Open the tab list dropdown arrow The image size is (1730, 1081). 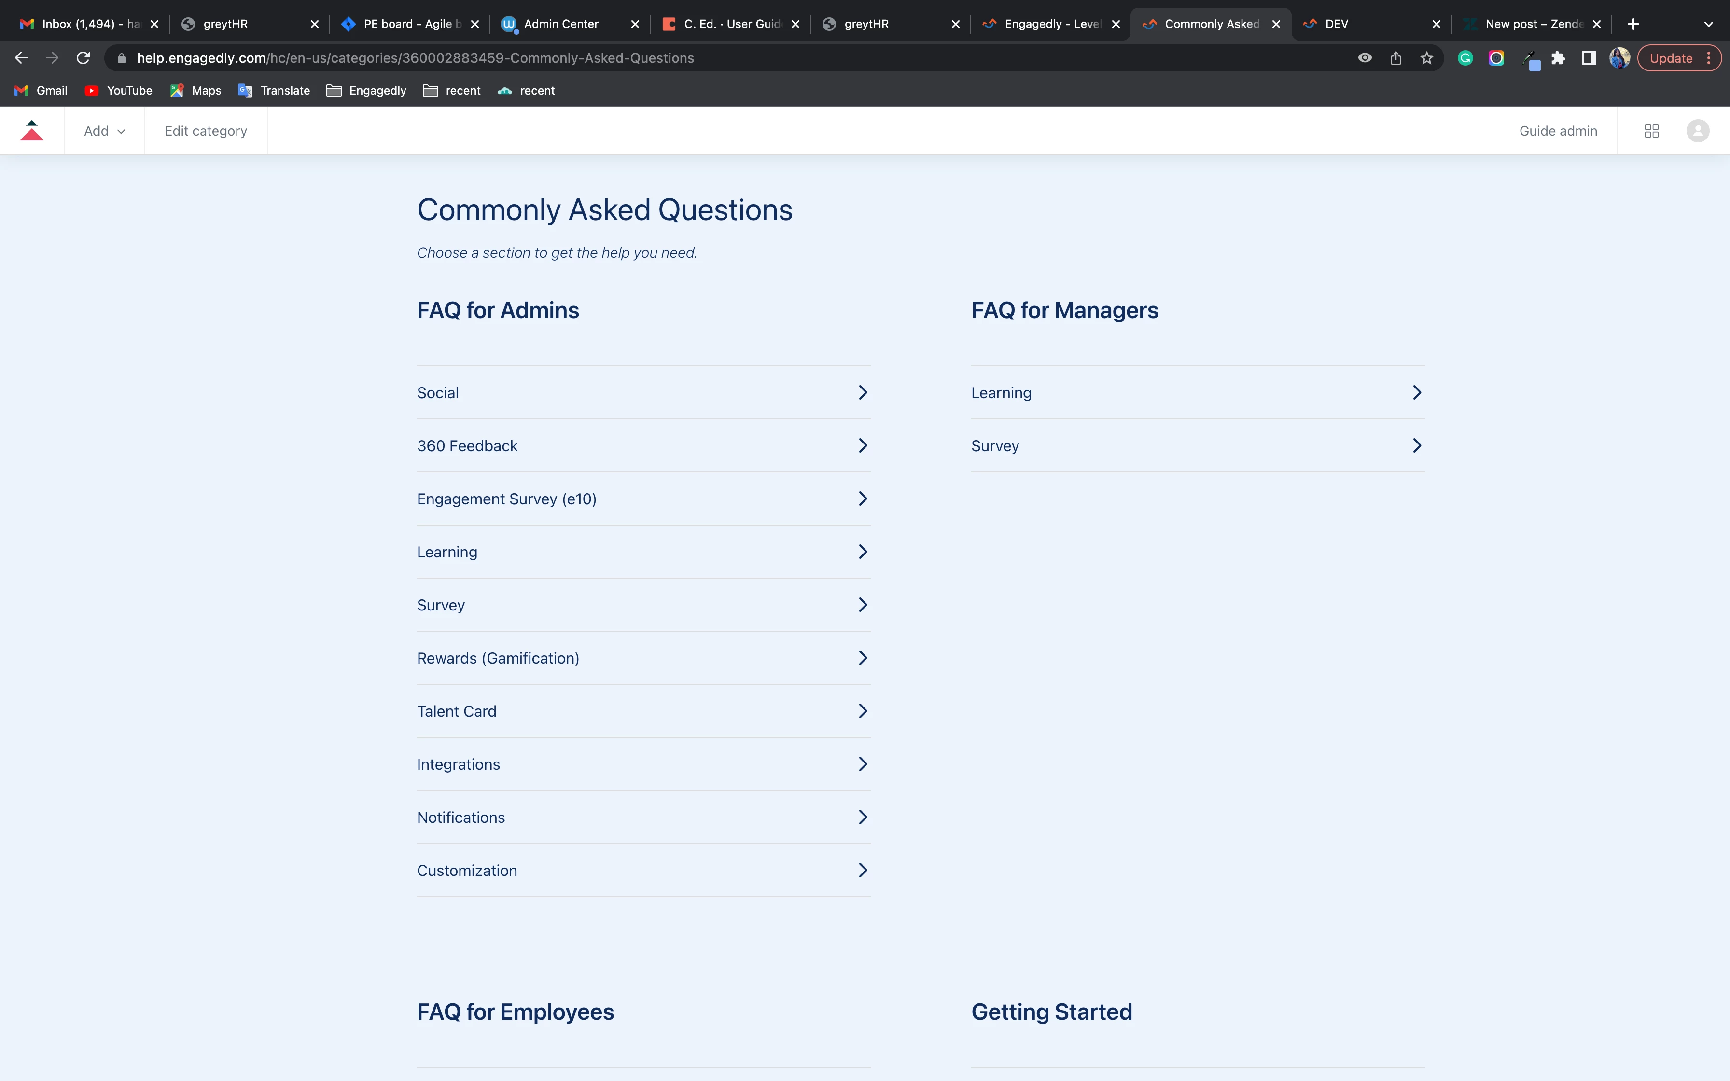tap(1709, 24)
